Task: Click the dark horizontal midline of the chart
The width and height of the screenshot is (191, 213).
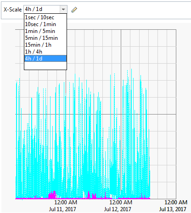Action: (x=162, y=114)
